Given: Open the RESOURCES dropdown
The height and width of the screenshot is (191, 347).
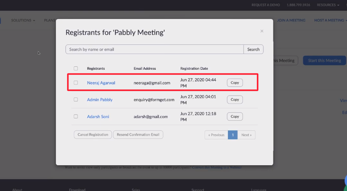Looking at the screenshot, I should pyautogui.click(x=328, y=5).
